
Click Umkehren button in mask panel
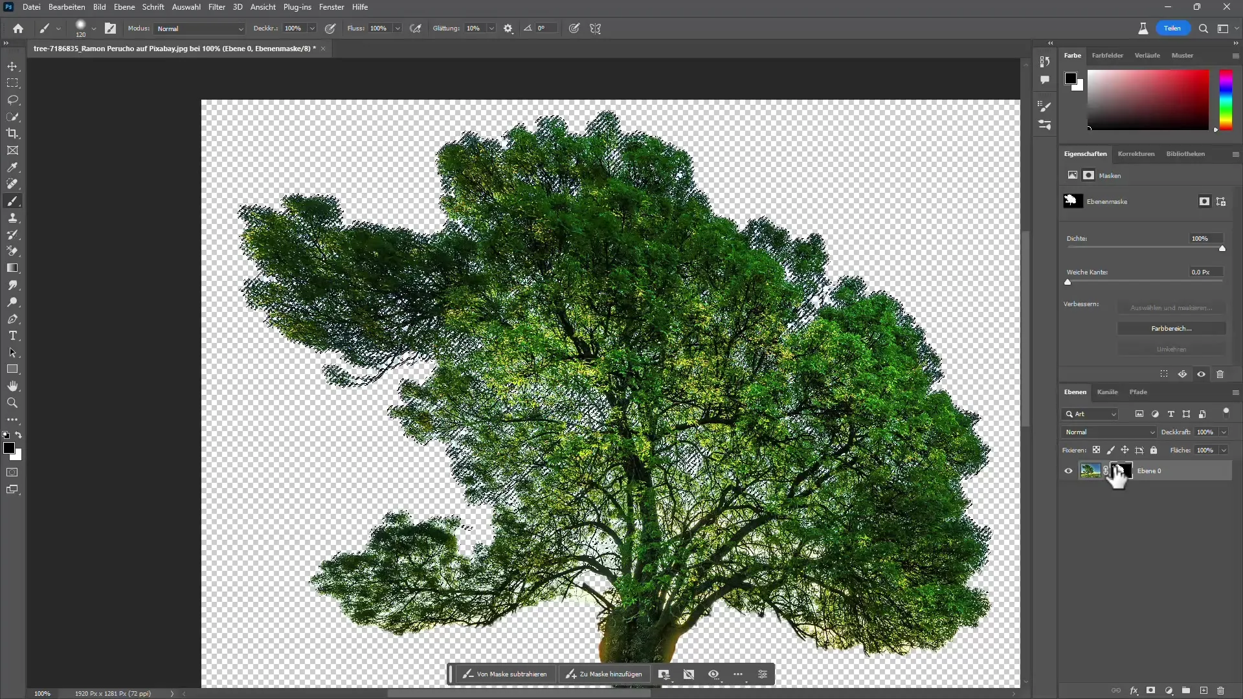1170,348
